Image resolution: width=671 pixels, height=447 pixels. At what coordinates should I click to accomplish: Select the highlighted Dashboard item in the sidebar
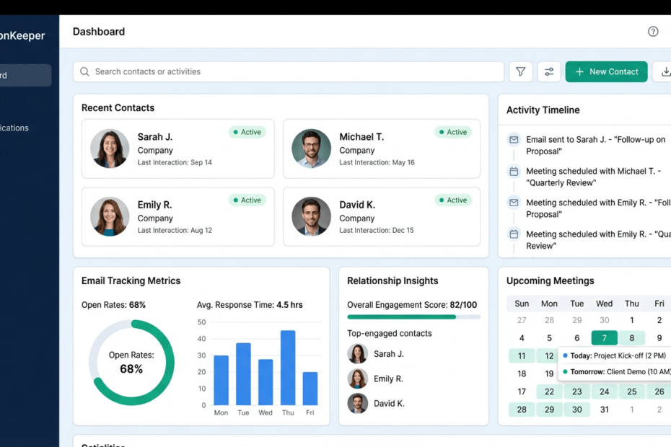25,75
